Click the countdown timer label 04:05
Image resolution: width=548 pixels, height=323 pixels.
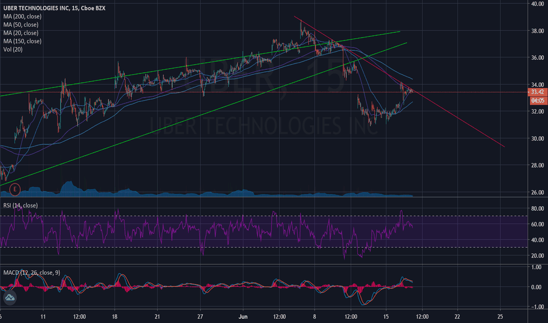537,100
